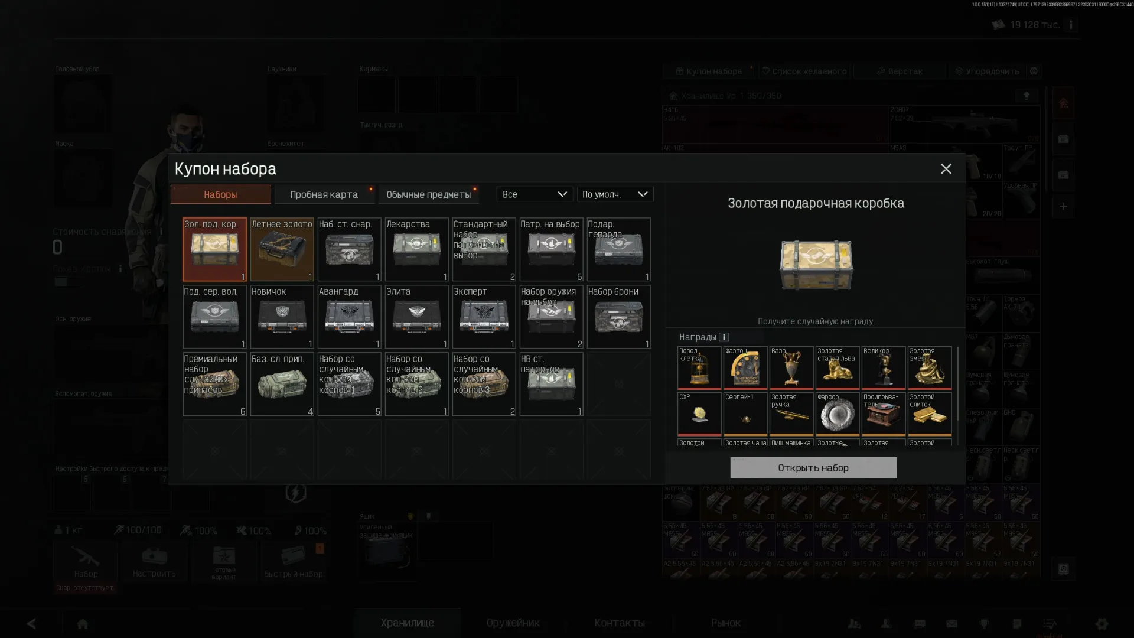Pick the Эксперт case
Viewport: 1134px width, 638px height.
(484, 317)
